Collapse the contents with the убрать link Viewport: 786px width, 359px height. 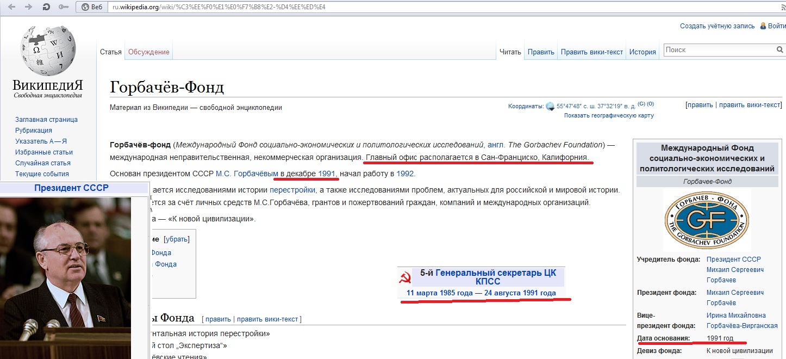point(177,239)
